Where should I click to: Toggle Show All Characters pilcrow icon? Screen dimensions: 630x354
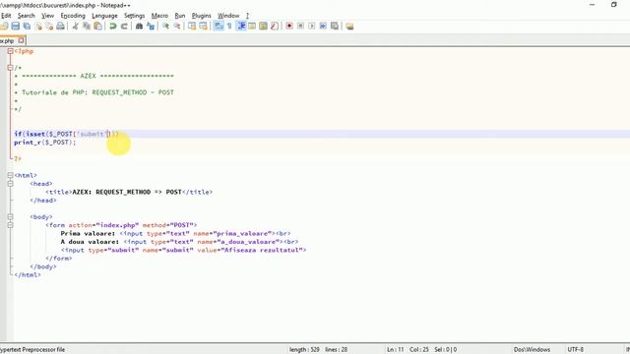coord(229,27)
